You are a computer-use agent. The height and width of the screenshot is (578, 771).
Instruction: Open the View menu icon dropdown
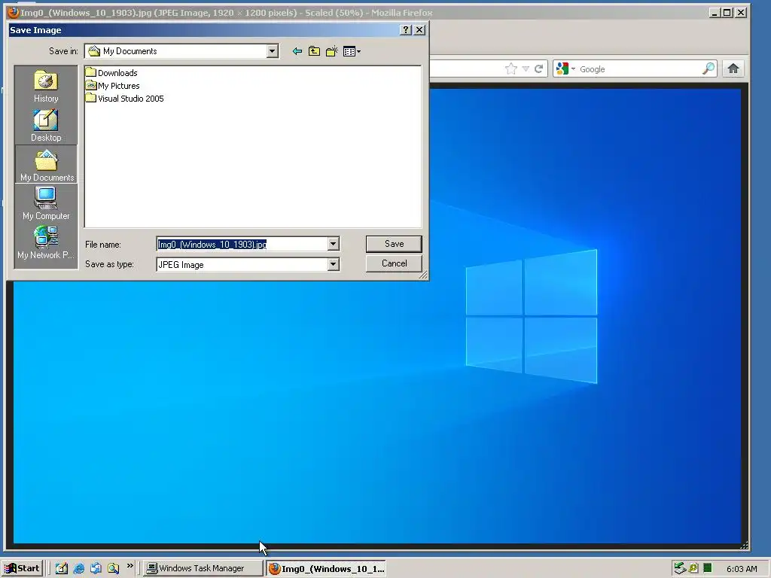[x=352, y=51]
